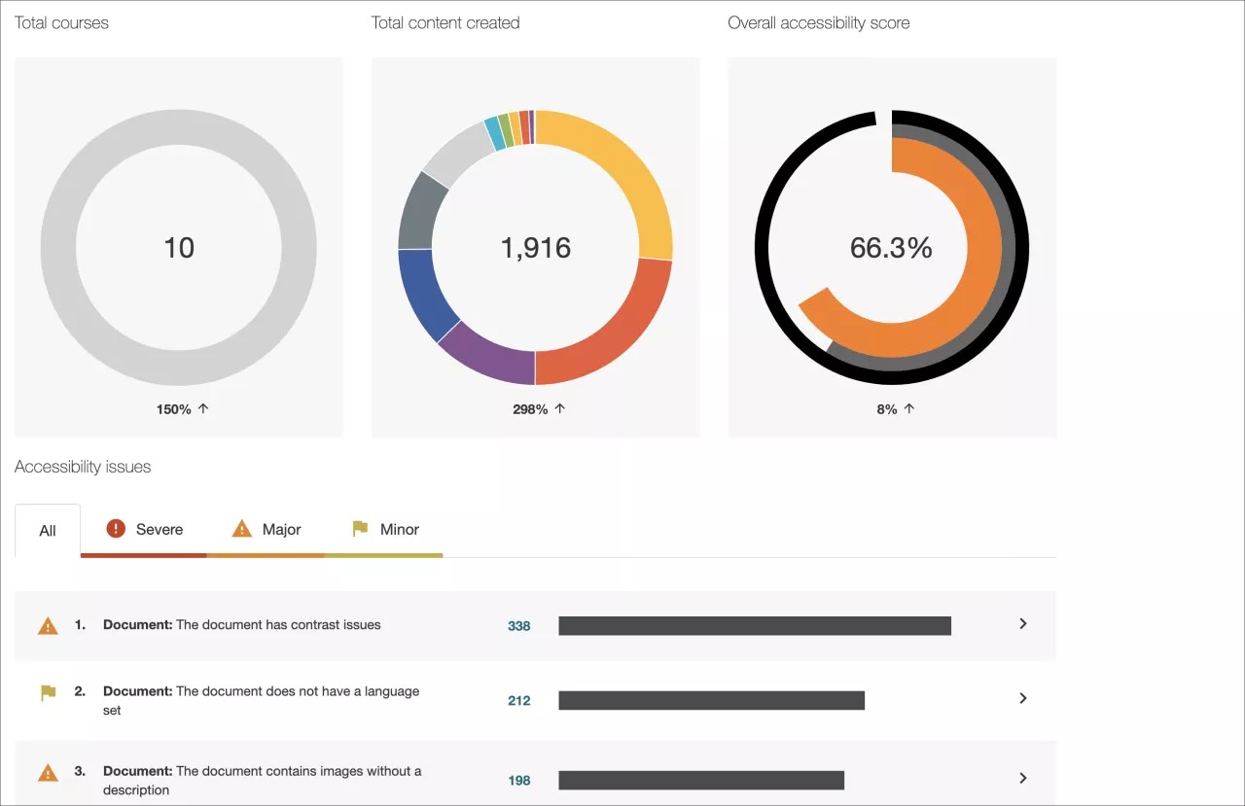Image resolution: width=1245 pixels, height=806 pixels.
Task: Open the Minor issues tab
Action: tap(401, 529)
